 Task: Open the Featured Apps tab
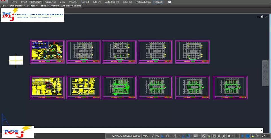click(x=143, y=2)
